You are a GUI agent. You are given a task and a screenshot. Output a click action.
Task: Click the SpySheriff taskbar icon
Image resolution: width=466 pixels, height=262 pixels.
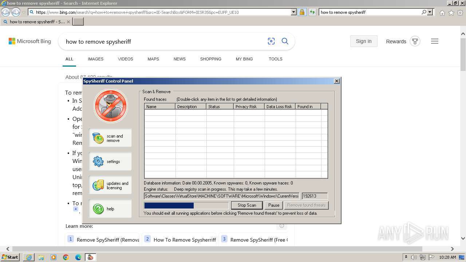90,257
